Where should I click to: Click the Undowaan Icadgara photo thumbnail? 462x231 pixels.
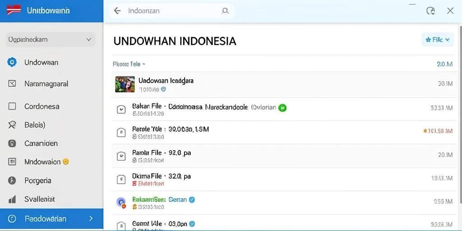[x=125, y=84]
